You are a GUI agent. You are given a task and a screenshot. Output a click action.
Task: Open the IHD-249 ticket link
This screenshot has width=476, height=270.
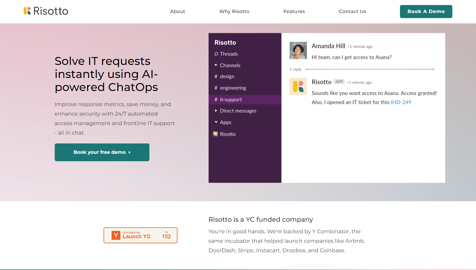[401, 102]
